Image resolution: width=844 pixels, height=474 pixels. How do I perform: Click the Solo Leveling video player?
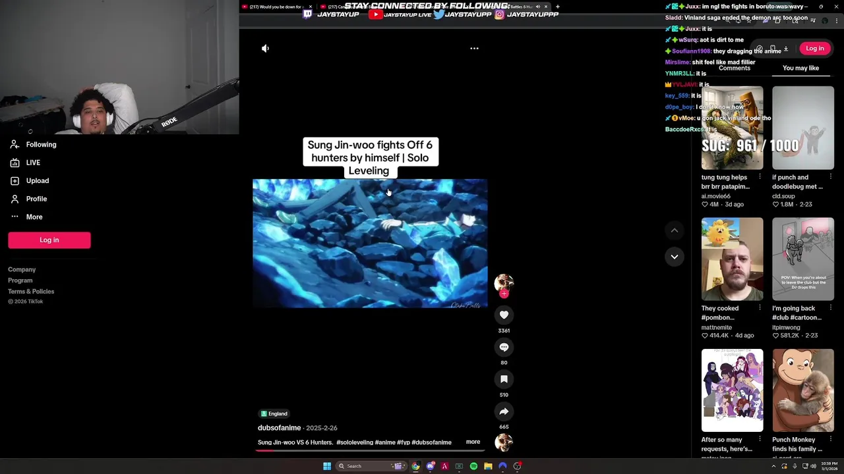coord(370,243)
